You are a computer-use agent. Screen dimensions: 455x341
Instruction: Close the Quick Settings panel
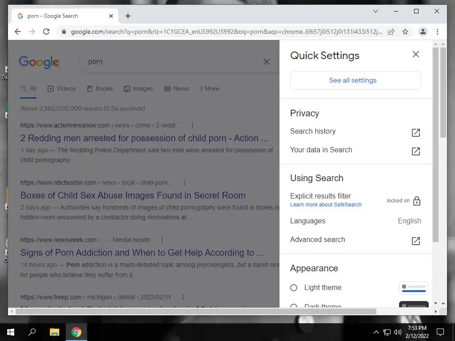coord(415,54)
